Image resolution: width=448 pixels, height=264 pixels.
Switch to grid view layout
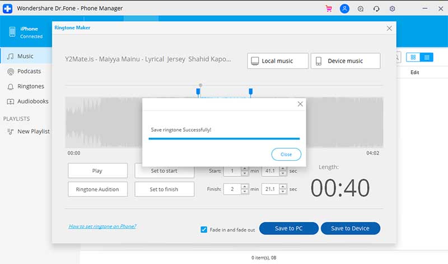(413, 57)
